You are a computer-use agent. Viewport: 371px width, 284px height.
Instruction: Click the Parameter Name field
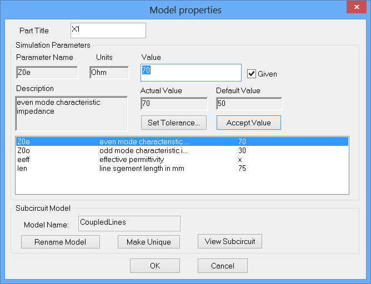[47, 72]
